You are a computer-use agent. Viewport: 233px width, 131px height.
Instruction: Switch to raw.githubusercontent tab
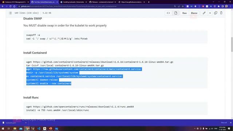tap(132, 2)
